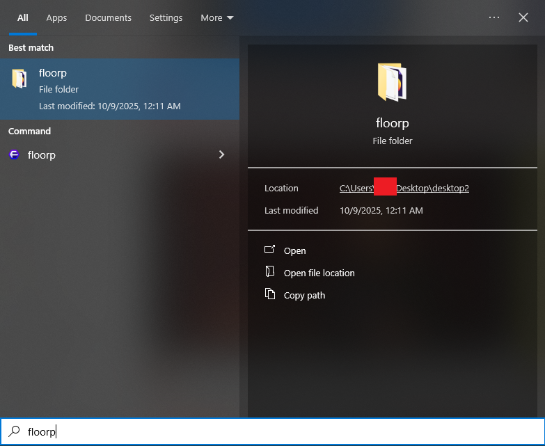Click the purple Floorp app icon

14,154
